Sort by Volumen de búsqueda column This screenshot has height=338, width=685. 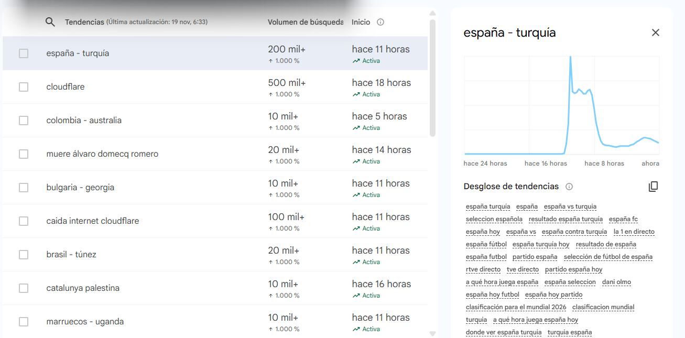tap(305, 22)
